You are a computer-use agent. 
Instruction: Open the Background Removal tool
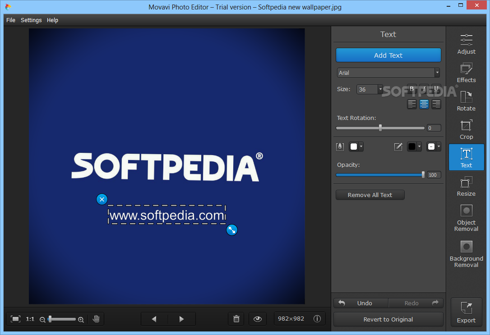click(x=466, y=254)
